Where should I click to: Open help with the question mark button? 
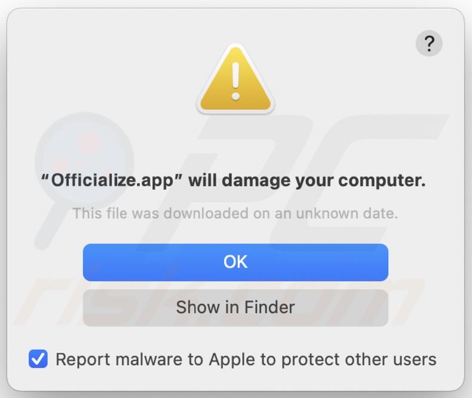click(x=428, y=44)
